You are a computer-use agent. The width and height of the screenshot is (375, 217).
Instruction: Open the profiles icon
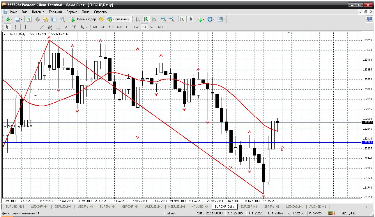pyautogui.click(x=17, y=19)
